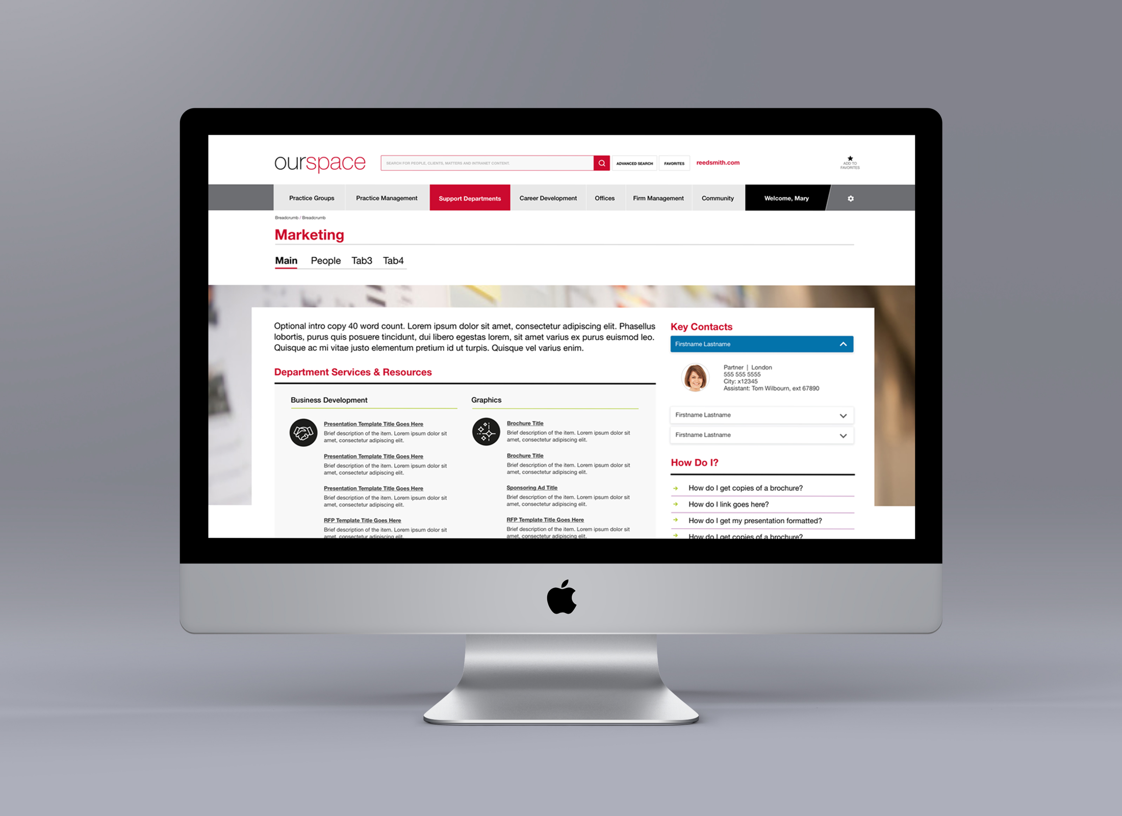Click Presentation Template Title Goes Here link
The image size is (1122, 816).
click(x=374, y=424)
